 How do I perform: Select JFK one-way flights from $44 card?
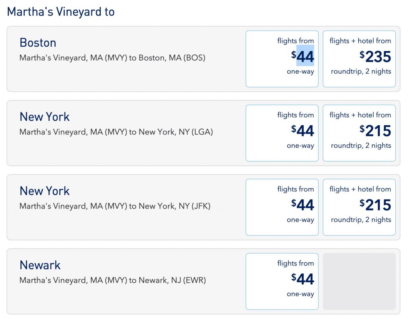(282, 207)
